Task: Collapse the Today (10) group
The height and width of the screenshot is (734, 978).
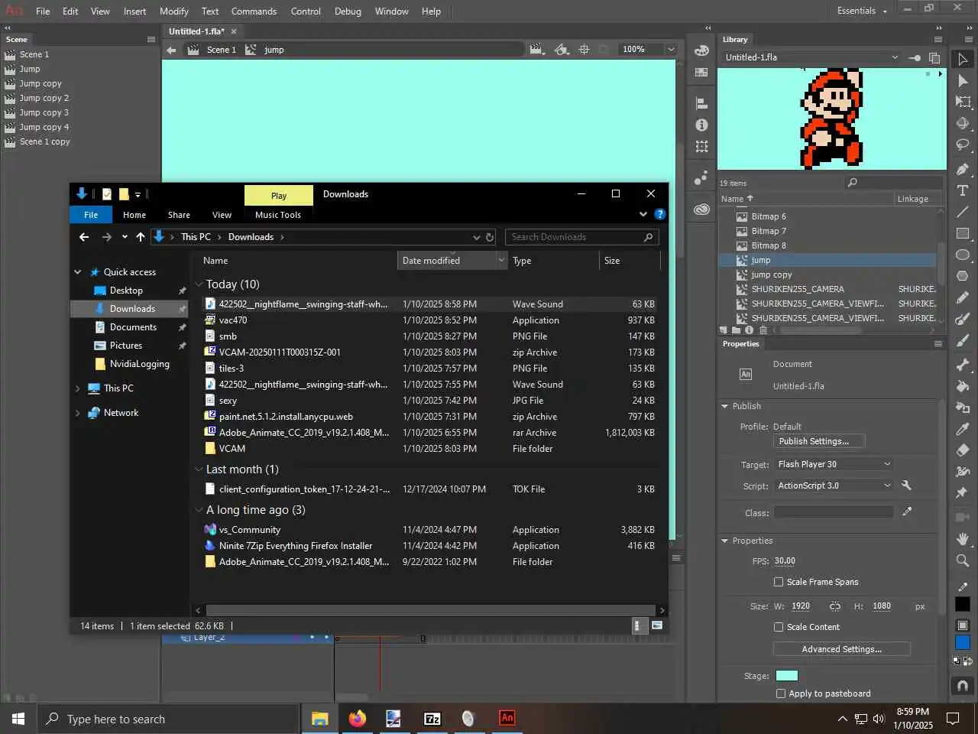Action: [x=199, y=284]
